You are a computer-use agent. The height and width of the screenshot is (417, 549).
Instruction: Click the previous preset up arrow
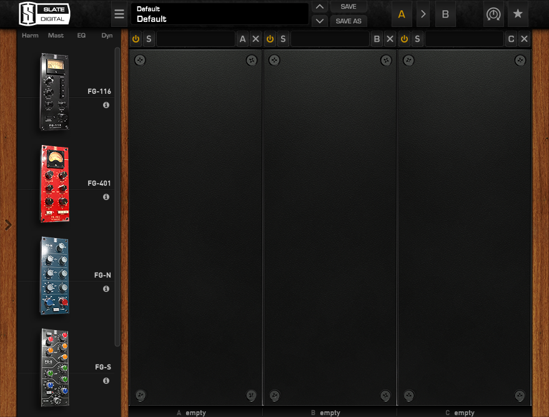click(x=319, y=6)
